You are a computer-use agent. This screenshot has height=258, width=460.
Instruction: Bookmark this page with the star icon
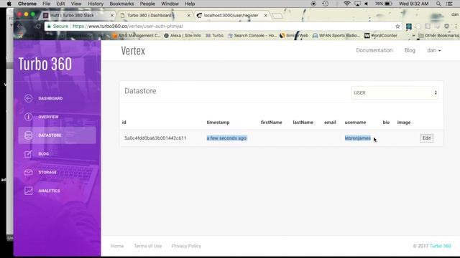click(x=397, y=27)
